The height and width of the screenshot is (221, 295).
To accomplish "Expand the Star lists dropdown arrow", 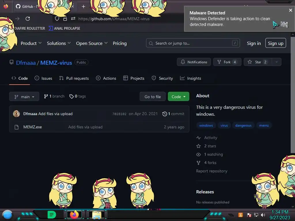I will click(277, 62).
